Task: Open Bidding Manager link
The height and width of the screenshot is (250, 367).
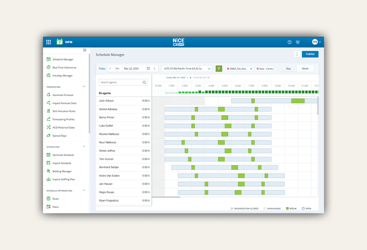Action: (x=62, y=171)
